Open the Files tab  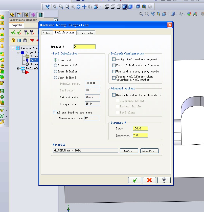46,33
